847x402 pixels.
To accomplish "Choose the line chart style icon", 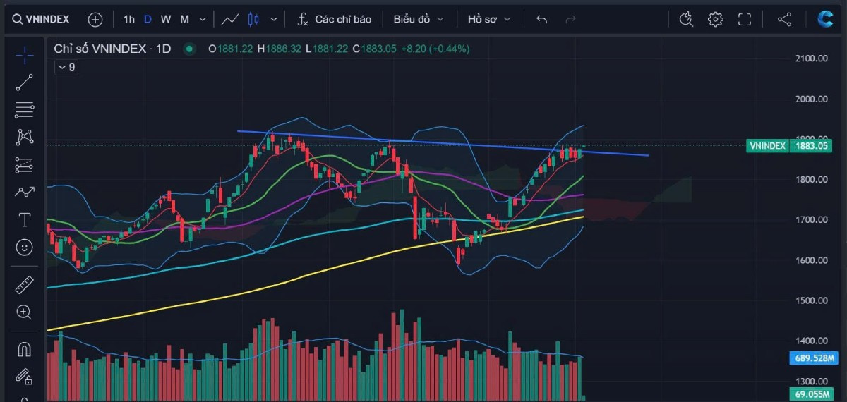I will pyautogui.click(x=229, y=19).
